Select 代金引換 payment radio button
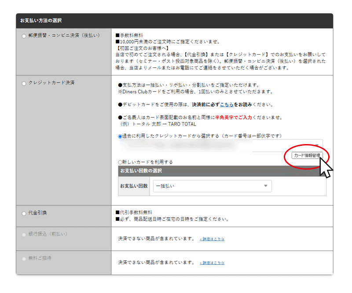This screenshot has width=352, height=293. coord(24,214)
